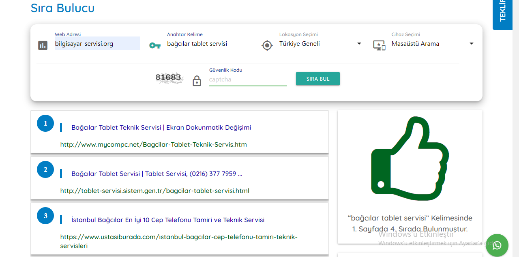
Task: Click the location target icon beside Lokasyon Seçimi
Action: point(267,45)
